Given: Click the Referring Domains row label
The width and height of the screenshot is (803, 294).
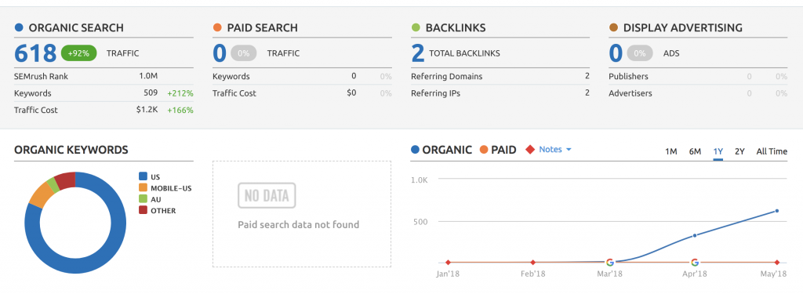Looking at the screenshot, I should [x=446, y=76].
